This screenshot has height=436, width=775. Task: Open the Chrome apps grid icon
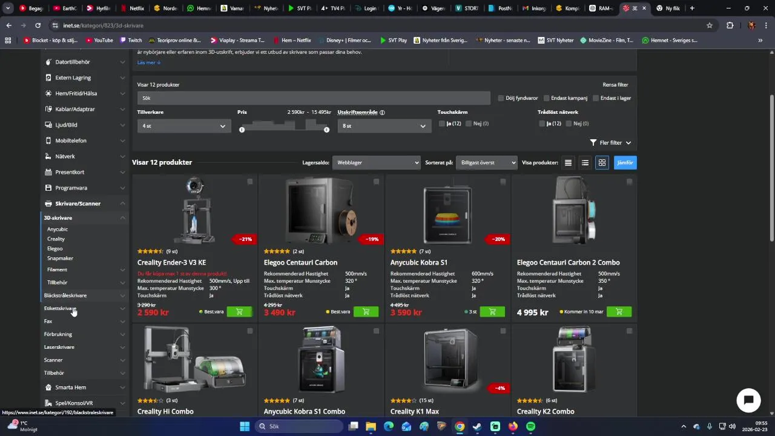click(x=8, y=41)
